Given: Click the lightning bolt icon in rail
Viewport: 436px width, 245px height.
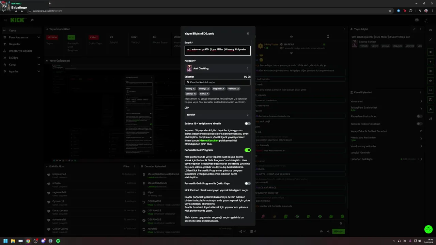Looking at the screenshot, I should (431, 62).
